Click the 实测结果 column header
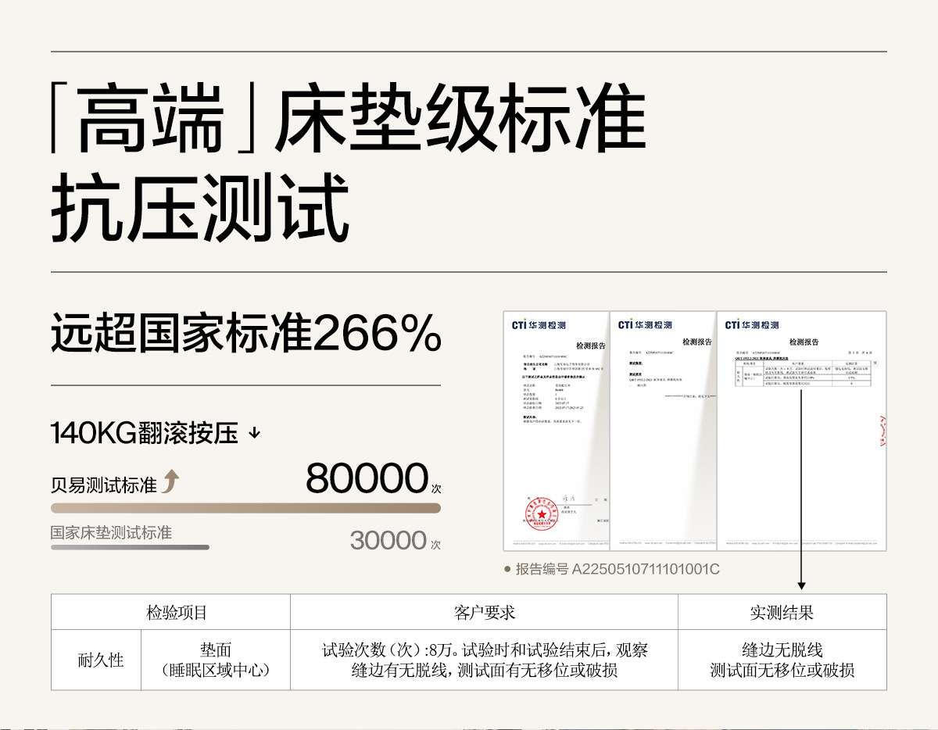 pyautogui.click(x=782, y=612)
